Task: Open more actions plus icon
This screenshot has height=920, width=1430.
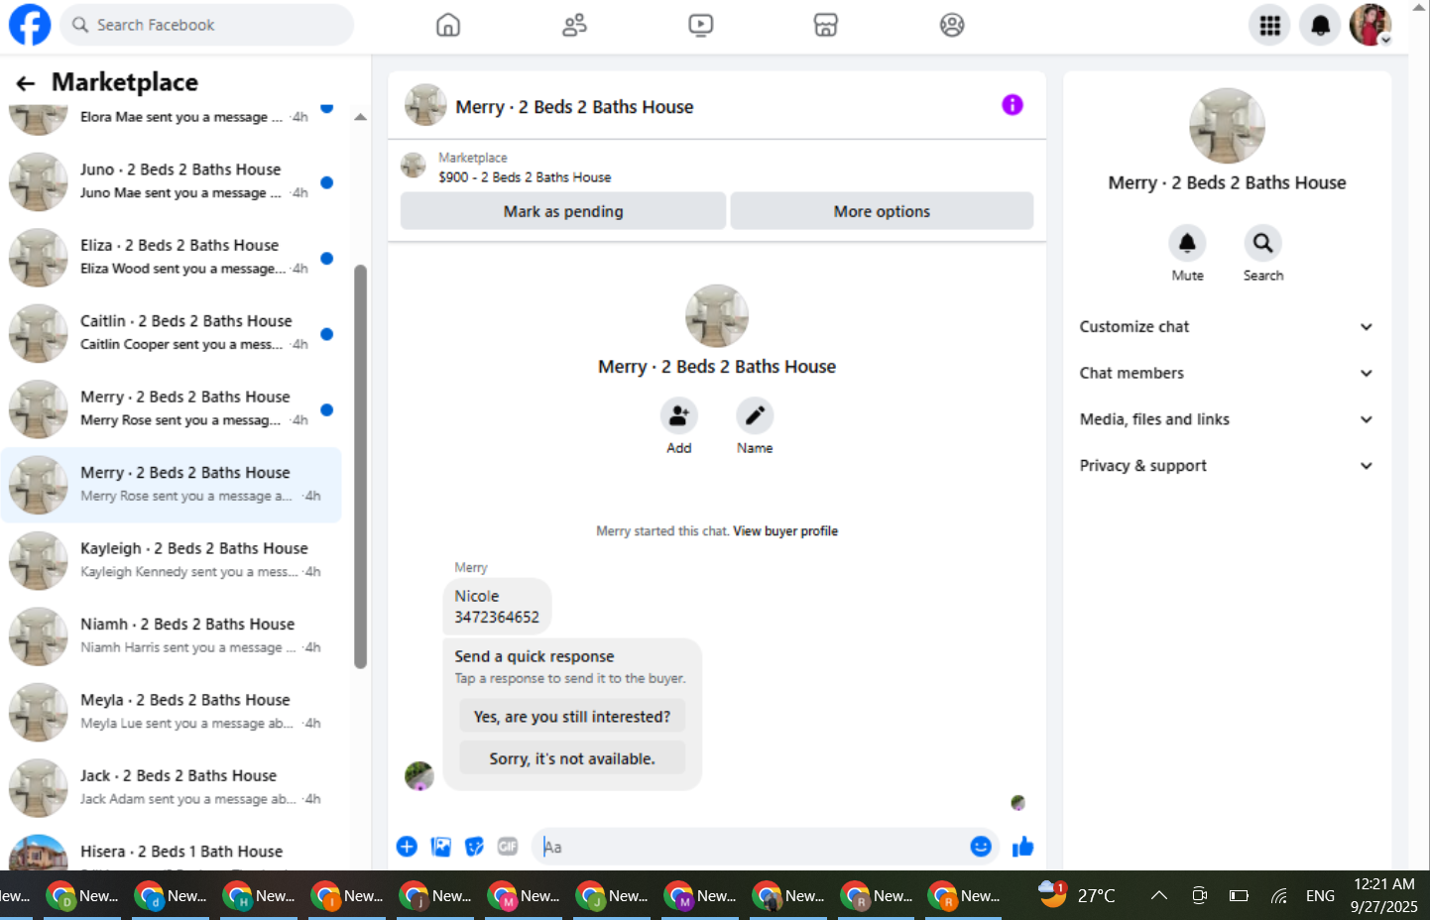Action: 407,847
